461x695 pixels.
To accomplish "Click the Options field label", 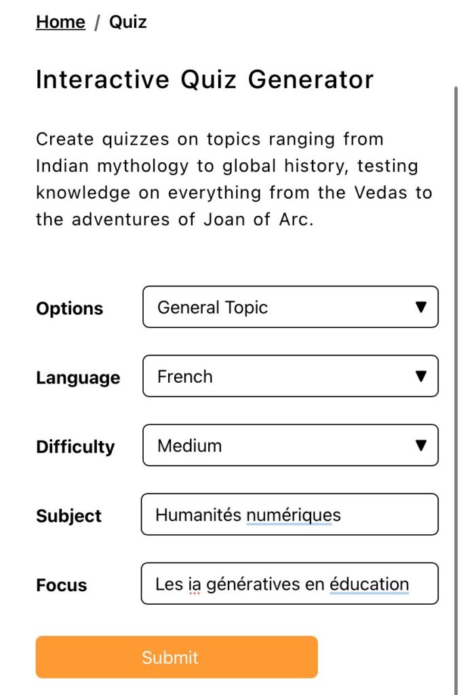I will pos(69,308).
